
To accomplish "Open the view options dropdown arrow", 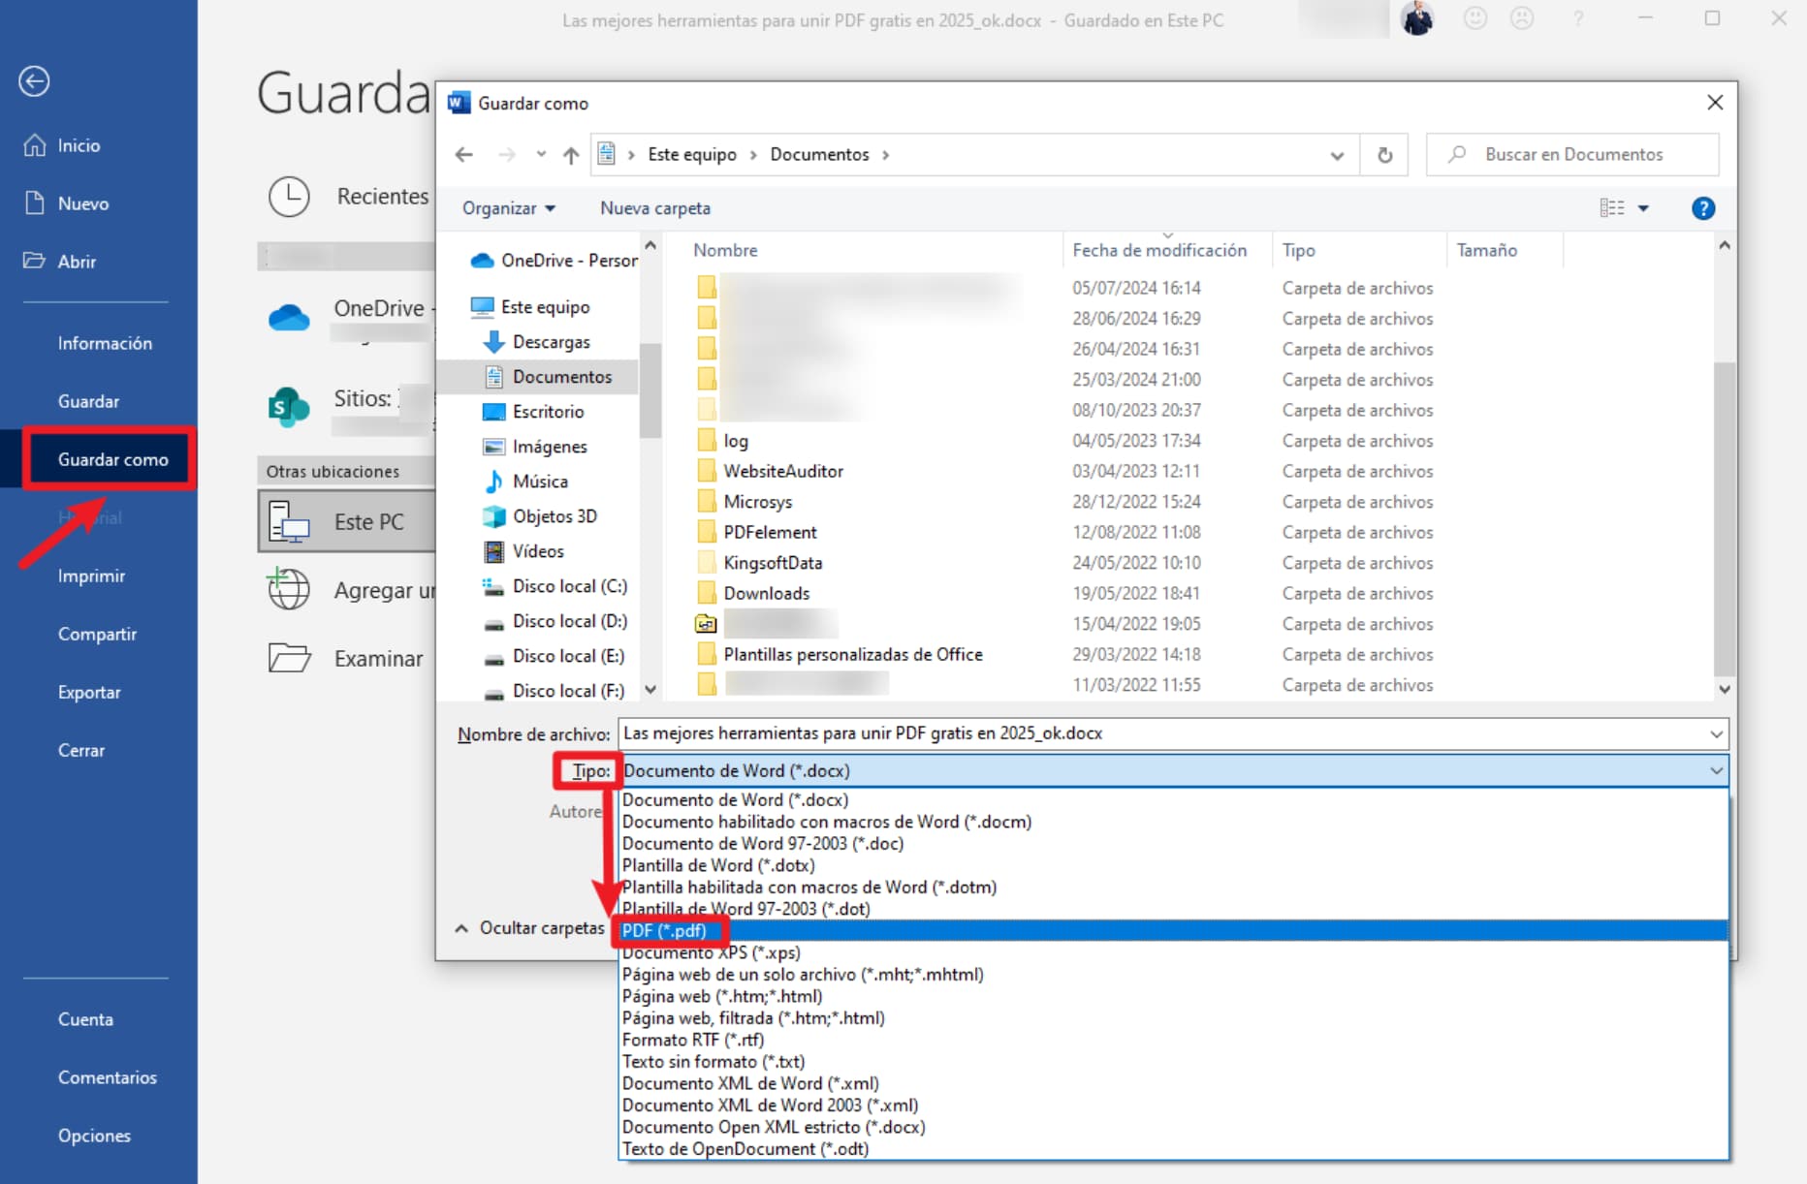I will [1643, 208].
